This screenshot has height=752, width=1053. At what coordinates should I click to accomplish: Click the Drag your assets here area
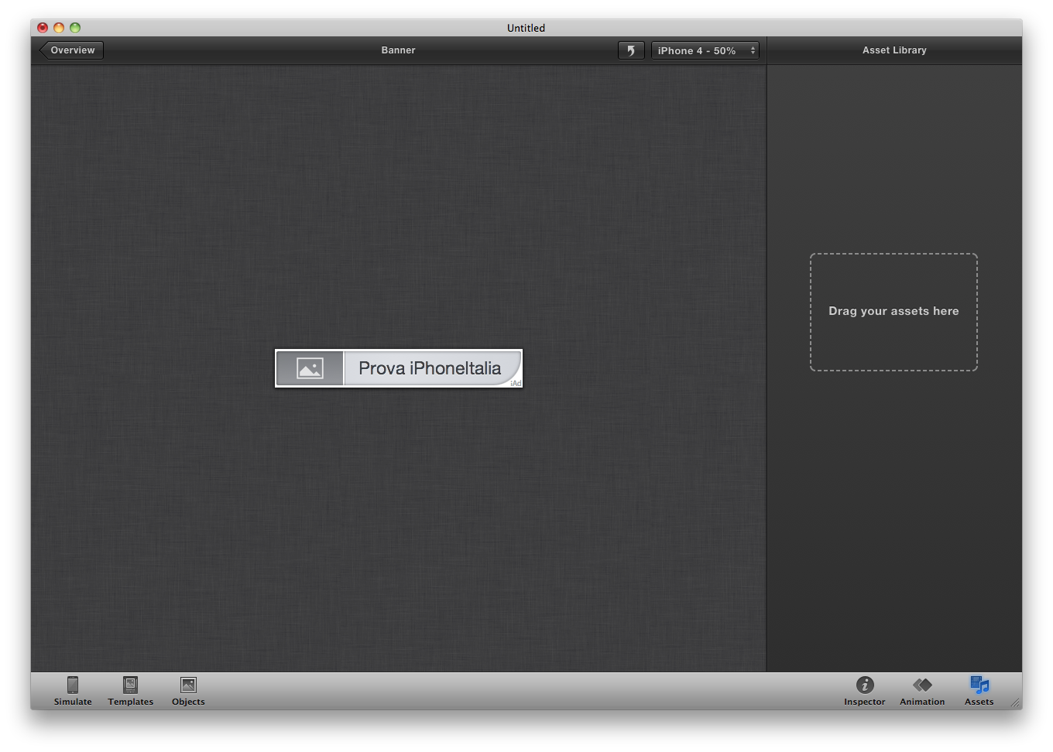pos(894,312)
